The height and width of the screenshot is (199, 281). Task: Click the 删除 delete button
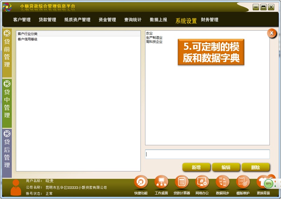pyautogui.click(x=256, y=167)
